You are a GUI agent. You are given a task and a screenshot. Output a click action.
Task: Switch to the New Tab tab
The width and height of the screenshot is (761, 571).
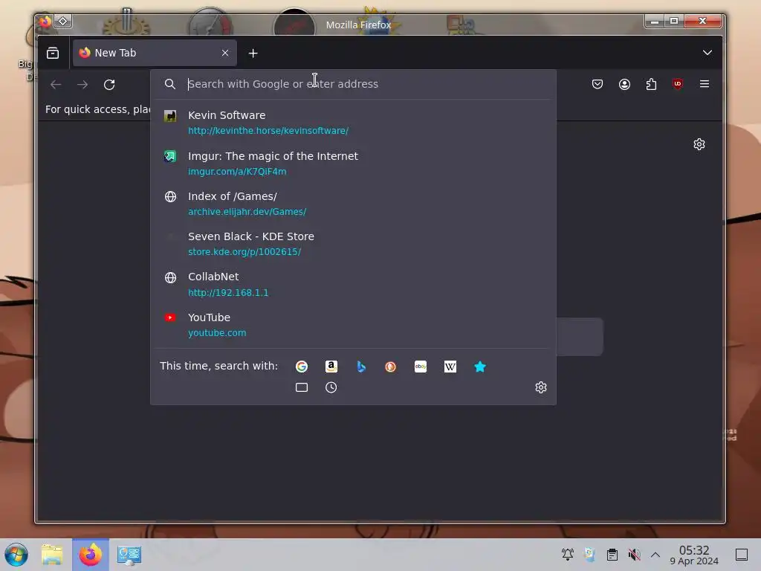point(155,53)
